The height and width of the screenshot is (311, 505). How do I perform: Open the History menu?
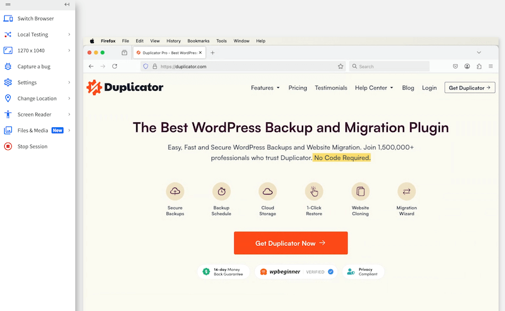point(173,41)
